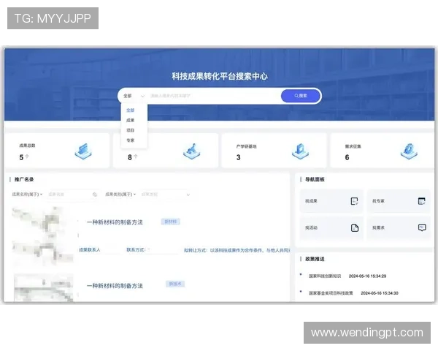Click the 产学研基地 card icon
The height and width of the screenshot is (351, 438).
coord(300,151)
